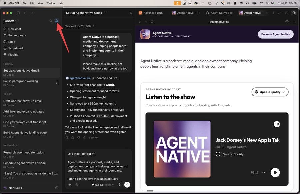Image resolution: width=300 pixels, height=194 pixels.
Task: Click Save on Spotify
Action: click(229, 154)
